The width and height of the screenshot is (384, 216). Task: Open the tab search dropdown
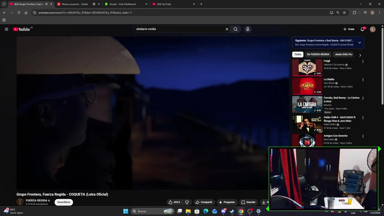4,4
